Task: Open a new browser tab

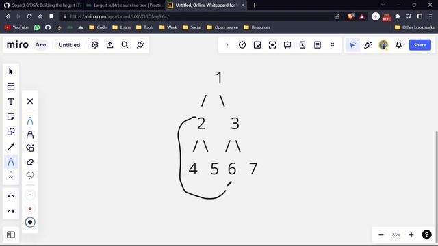Action: [255, 5]
